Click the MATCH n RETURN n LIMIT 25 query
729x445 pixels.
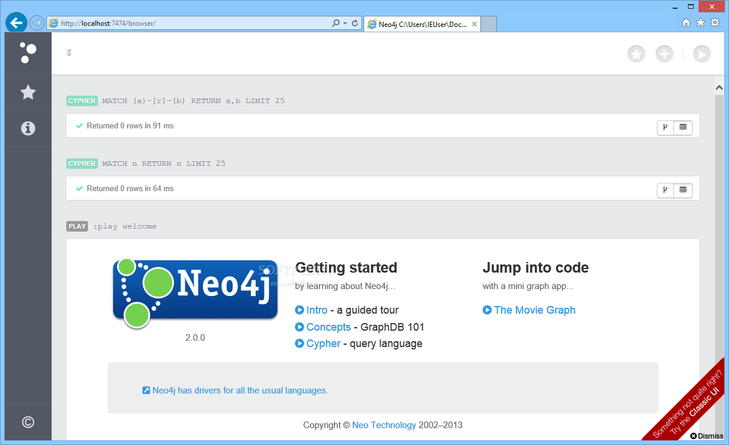coord(164,164)
